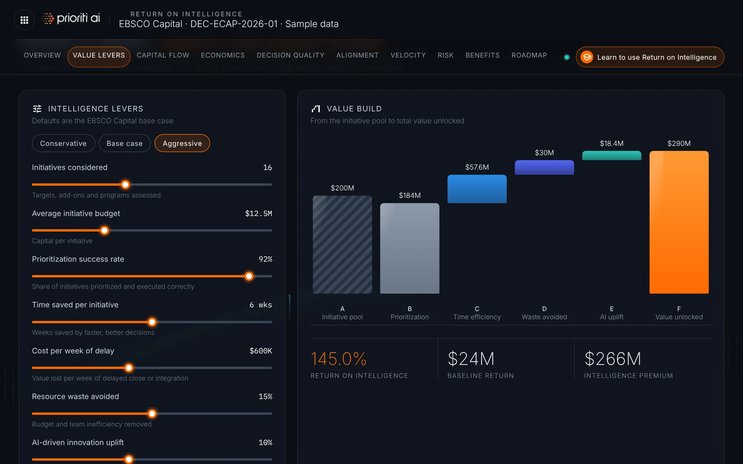
Task: Open the apps grid menu icon
Action: (x=25, y=20)
